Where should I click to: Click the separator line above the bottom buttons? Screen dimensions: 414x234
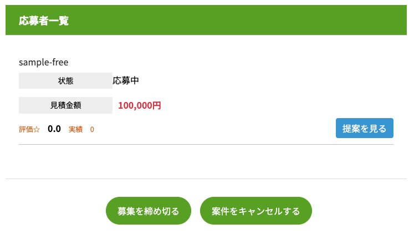pos(206,179)
